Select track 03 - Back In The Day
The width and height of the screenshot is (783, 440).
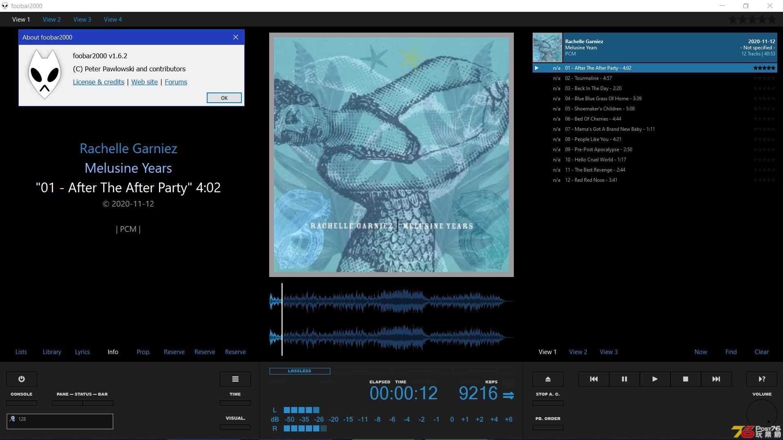coord(655,88)
